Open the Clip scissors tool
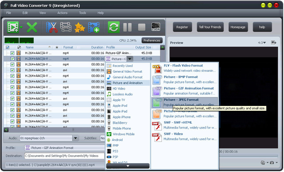Image resolution: width=284 pixels, height=172 pixels. (52, 27)
